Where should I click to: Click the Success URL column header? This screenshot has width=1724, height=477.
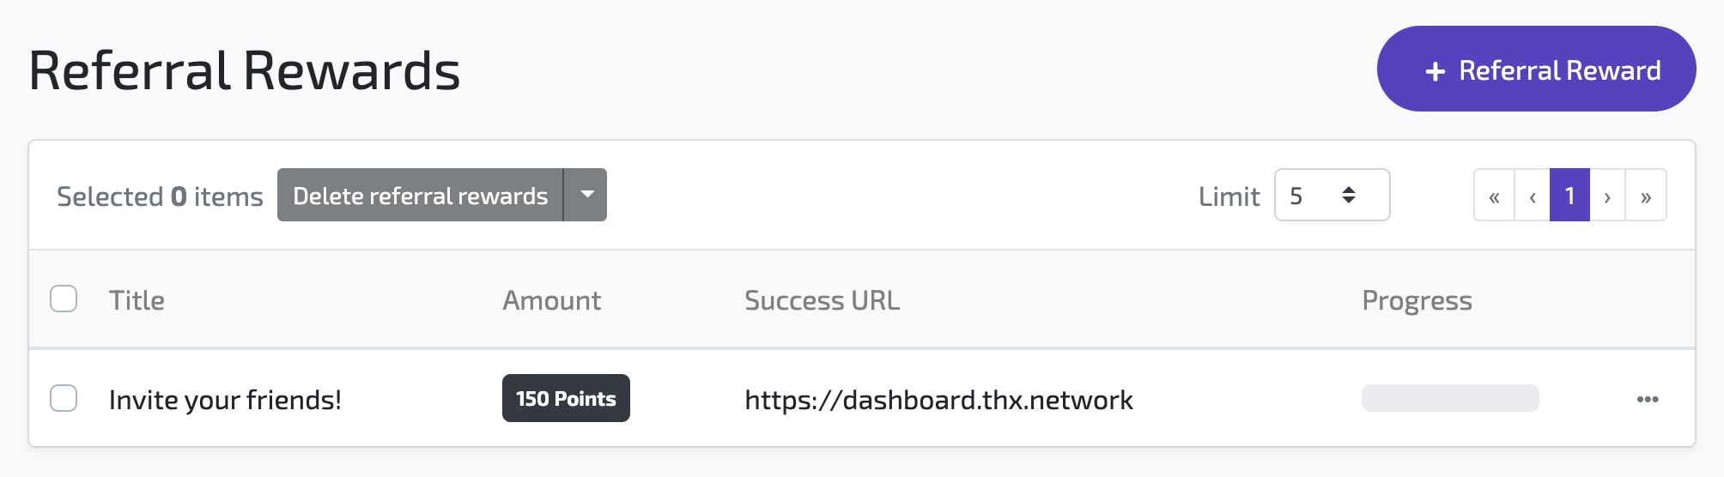(822, 300)
